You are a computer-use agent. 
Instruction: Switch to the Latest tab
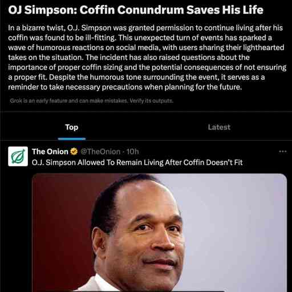coord(219,127)
